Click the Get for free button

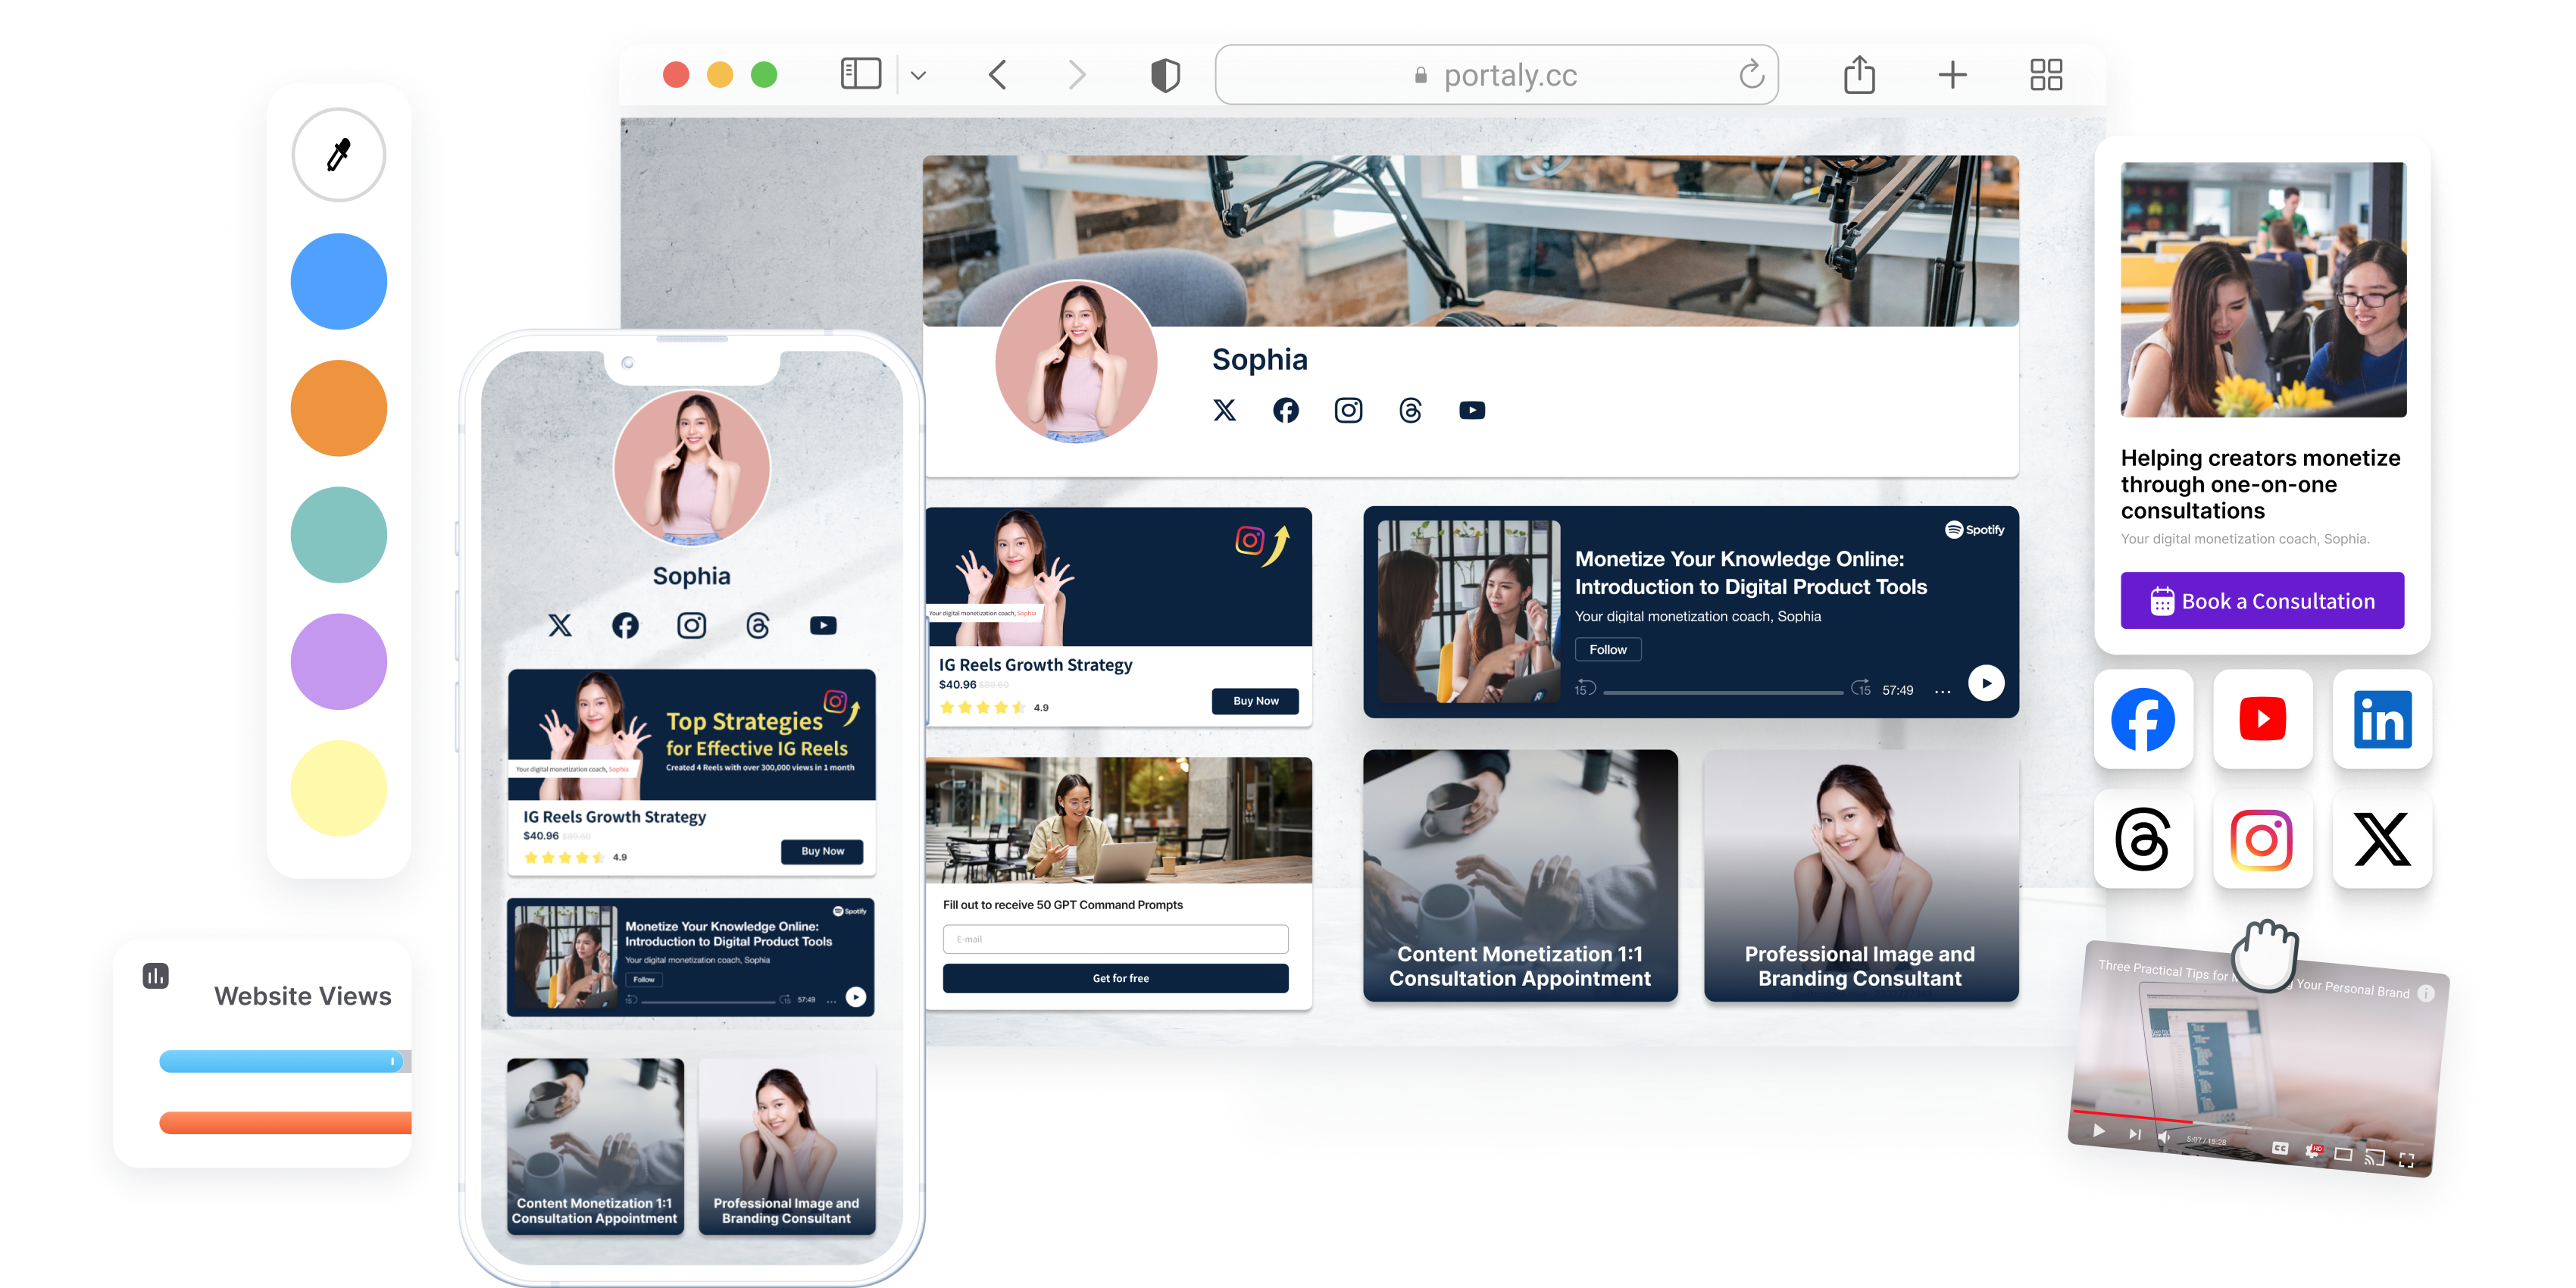pos(1115,978)
